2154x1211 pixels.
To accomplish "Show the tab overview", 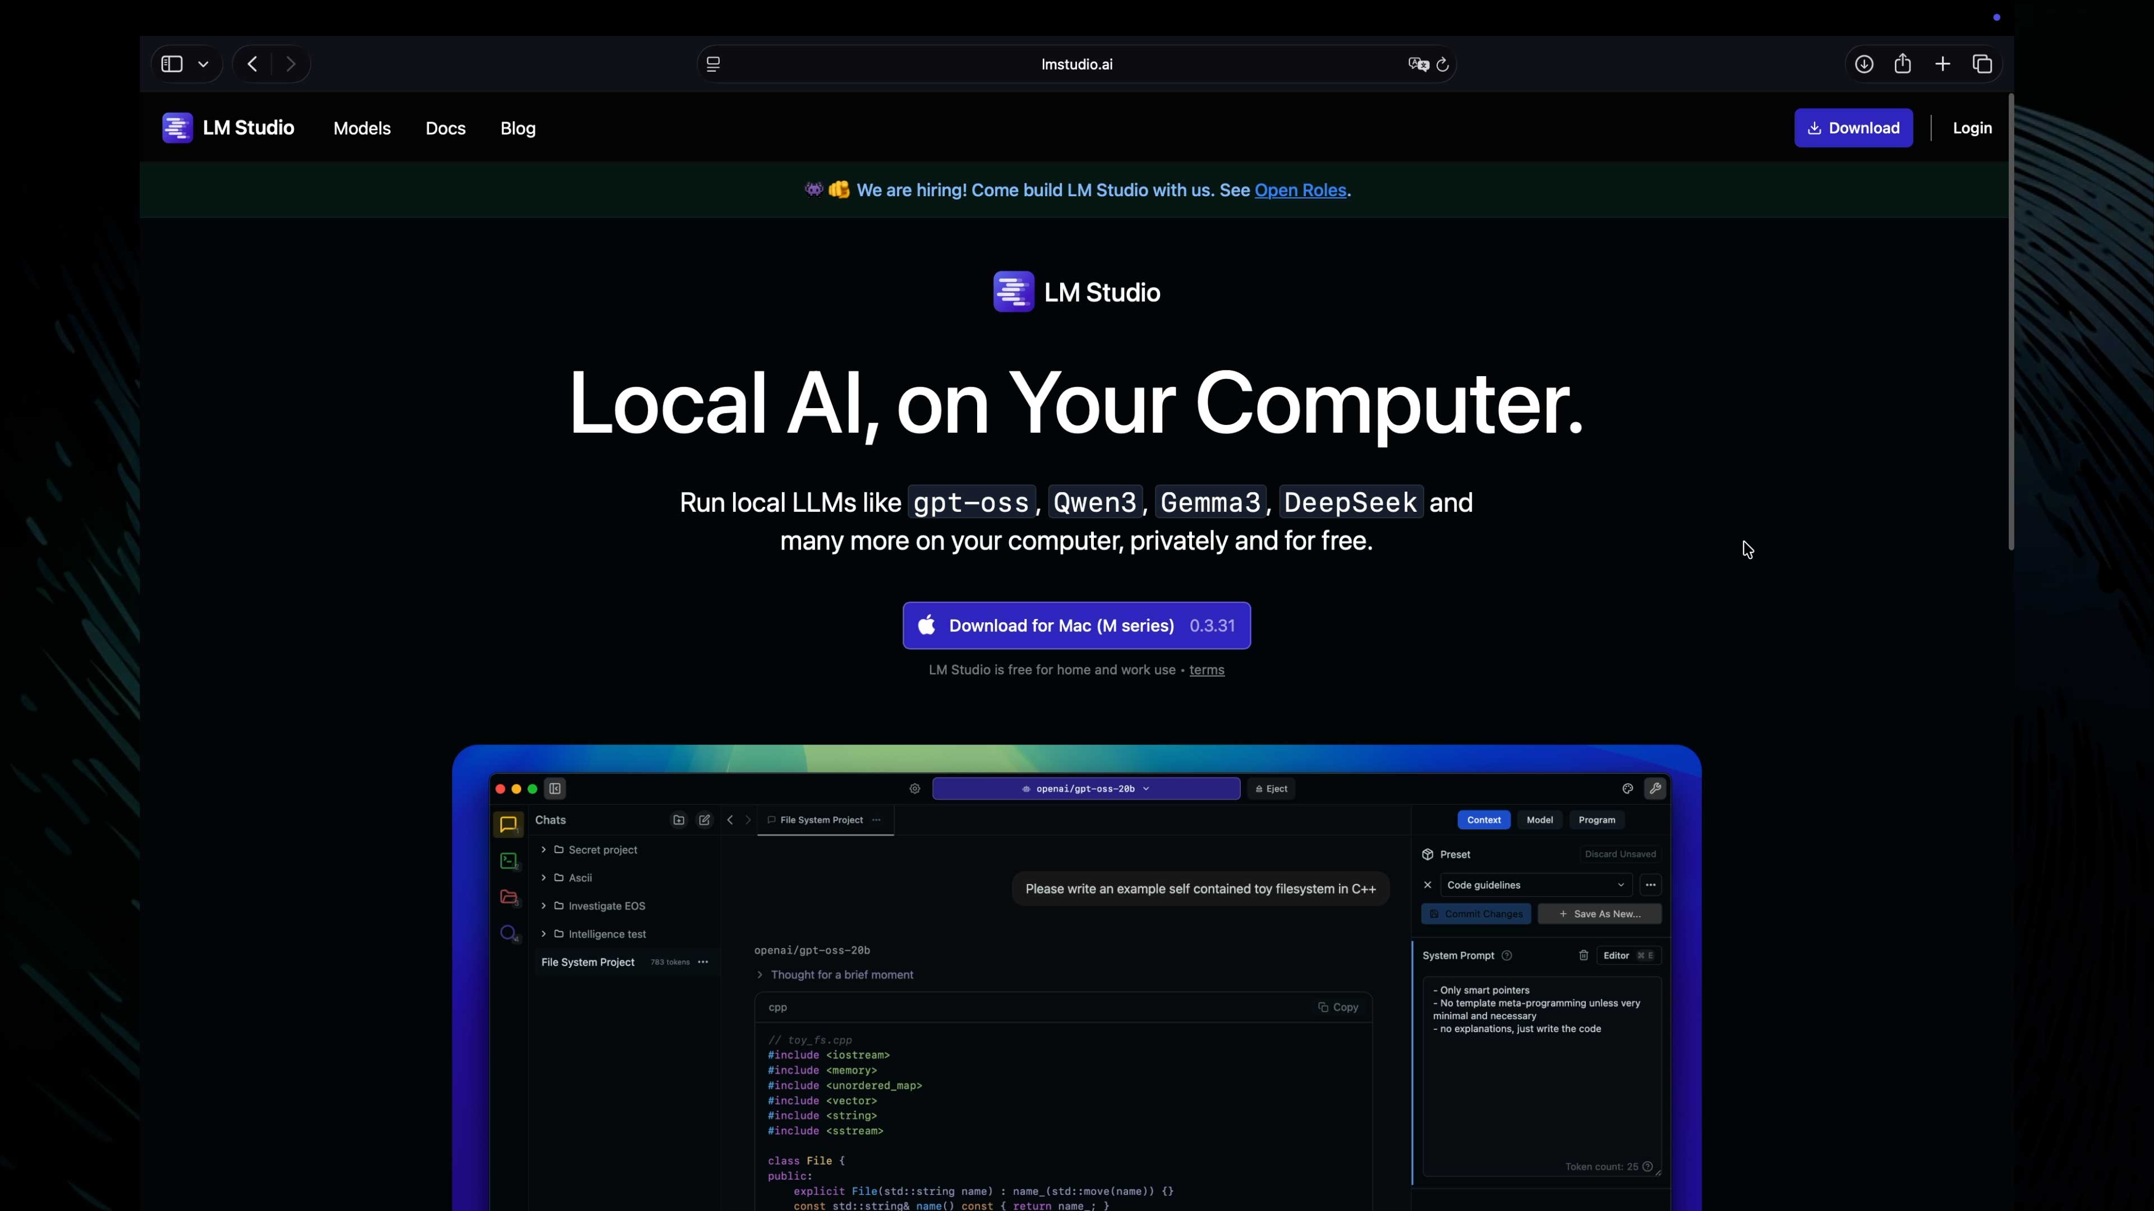I will pyautogui.click(x=1982, y=64).
